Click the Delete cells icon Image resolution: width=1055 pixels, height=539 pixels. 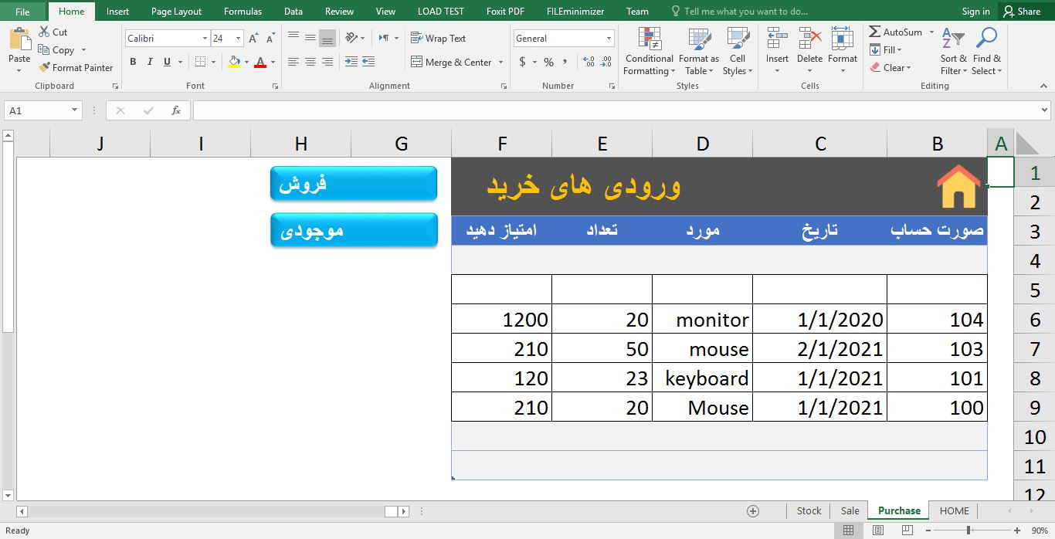(809, 39)
